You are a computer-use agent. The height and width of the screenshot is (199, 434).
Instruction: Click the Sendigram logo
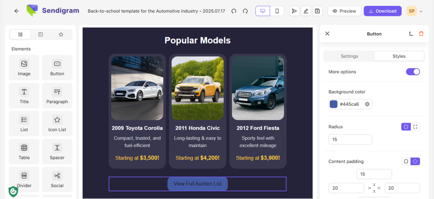53,11
